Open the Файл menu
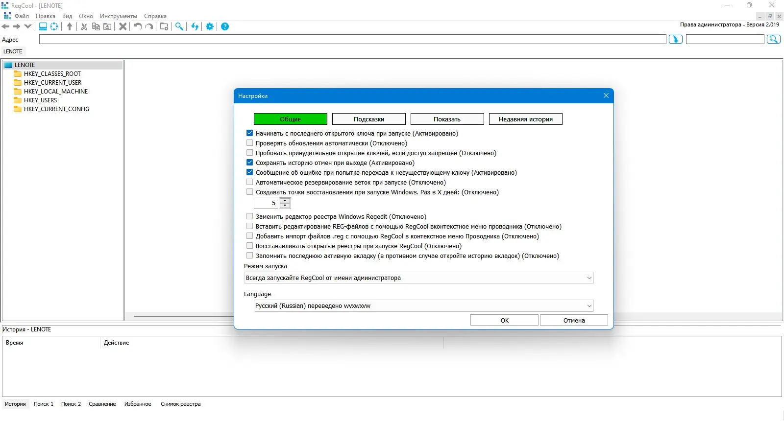Image resolution: width=784 pixels, height=421 pixels. (x=22, y=16)
